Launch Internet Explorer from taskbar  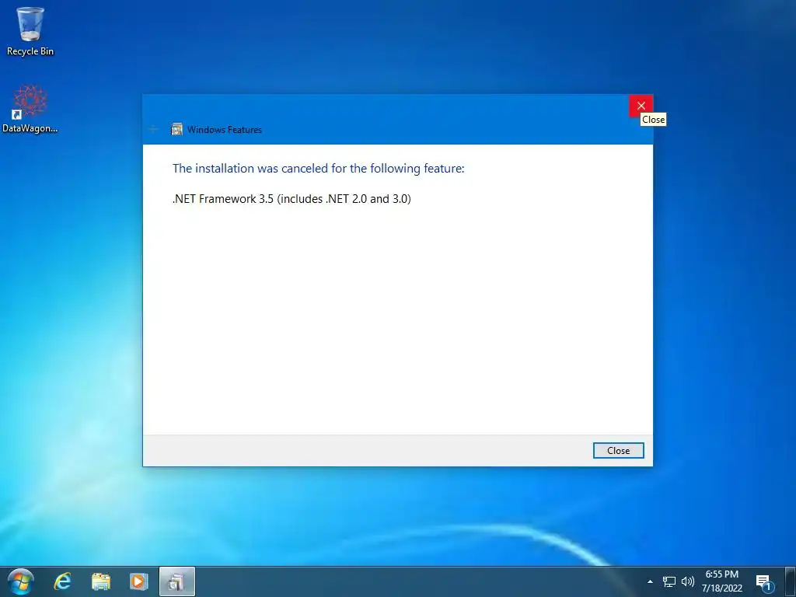63,581
